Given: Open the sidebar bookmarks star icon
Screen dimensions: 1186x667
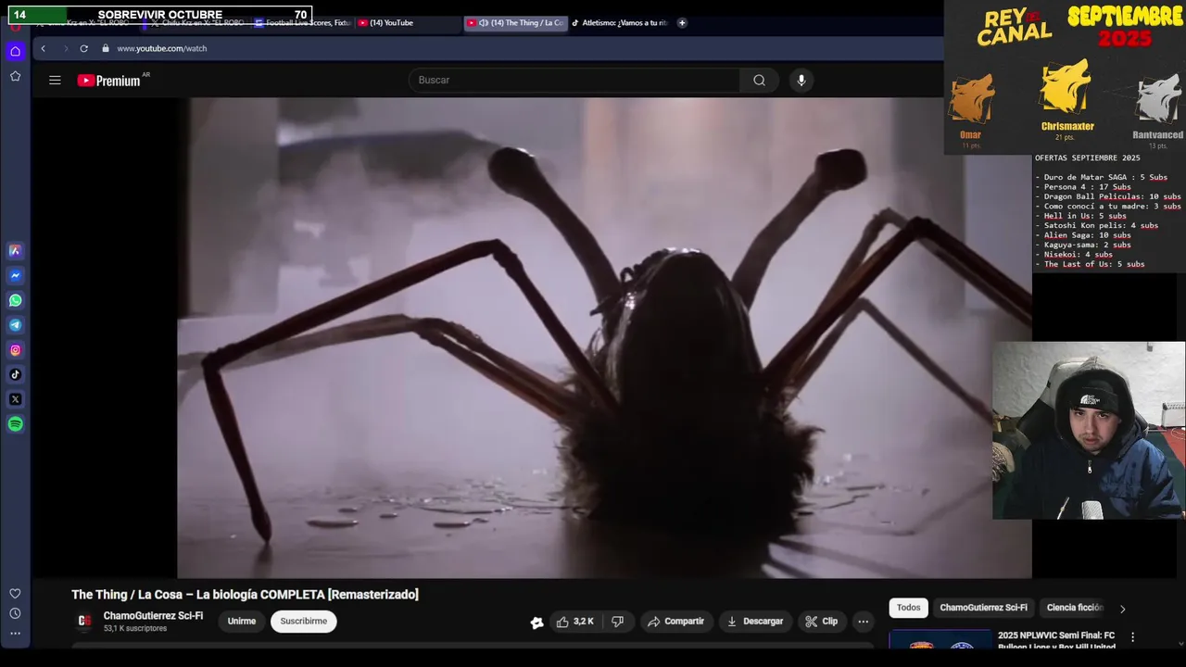Looking at the screenshot, I should coord(15,76).
